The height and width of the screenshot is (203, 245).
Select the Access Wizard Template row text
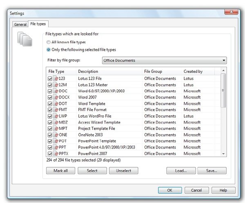(99, 122)
